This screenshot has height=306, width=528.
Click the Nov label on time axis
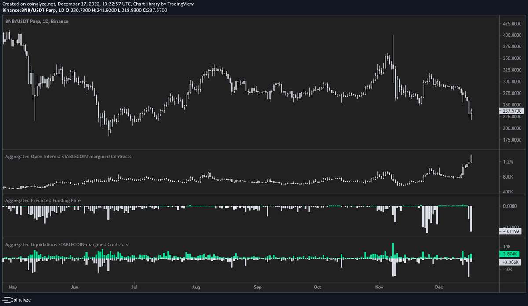[x=380, y=287]
